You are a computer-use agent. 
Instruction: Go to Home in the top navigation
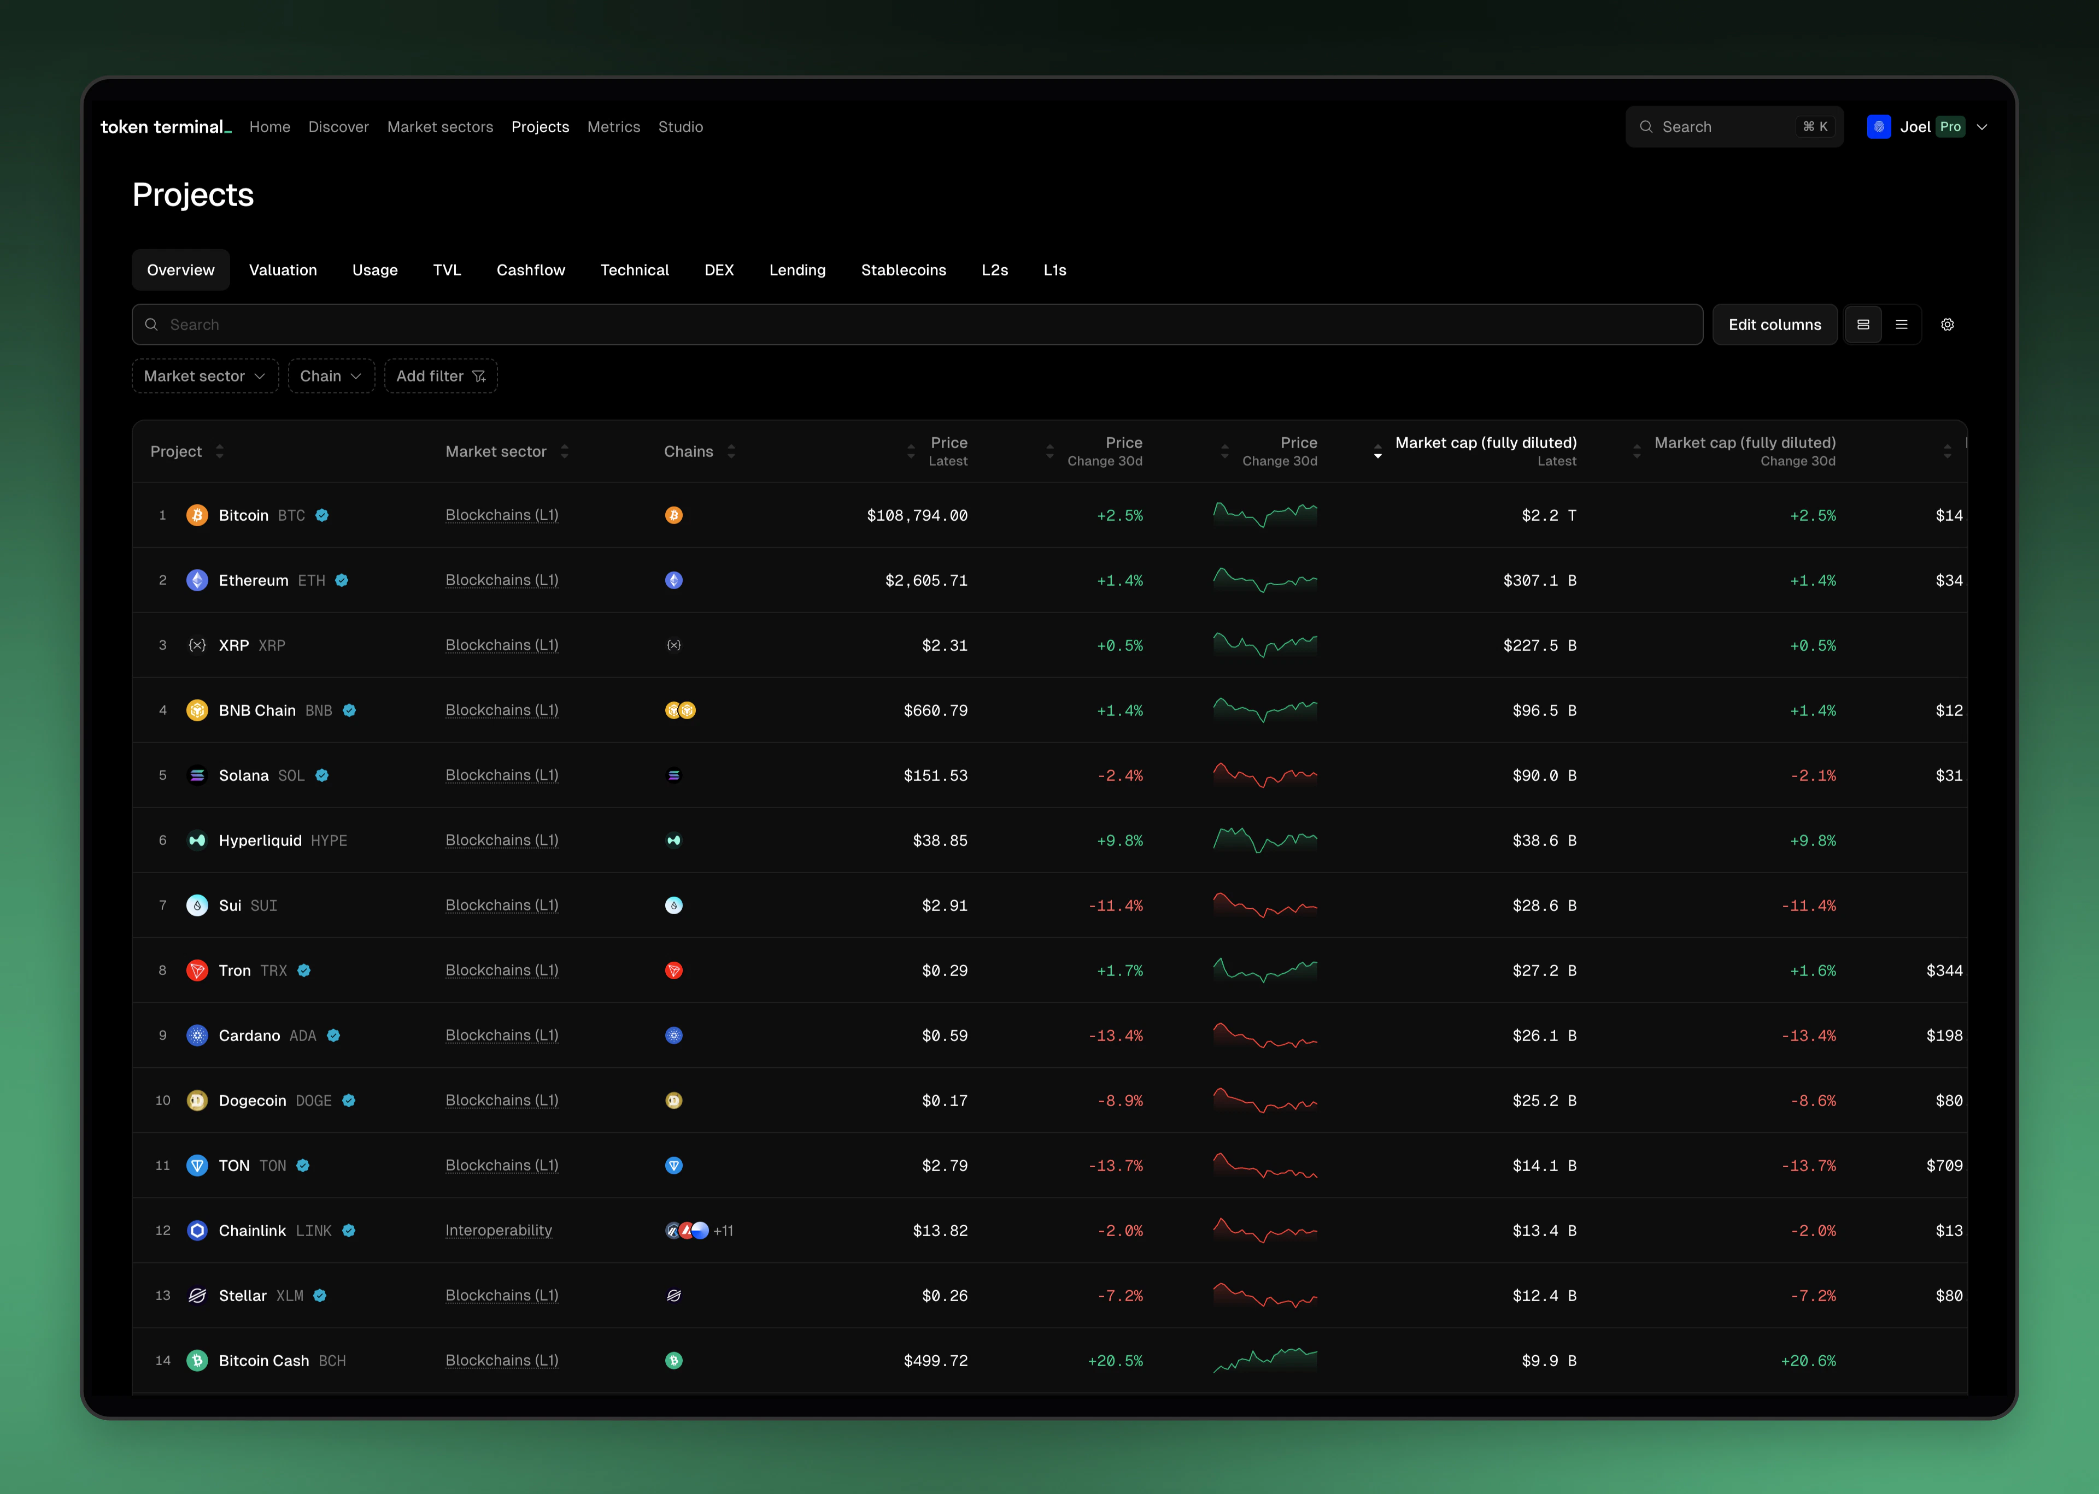click(269, 127)
